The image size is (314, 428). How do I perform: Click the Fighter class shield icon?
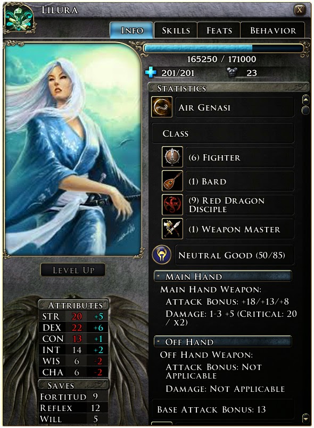[x=172, y=157]
